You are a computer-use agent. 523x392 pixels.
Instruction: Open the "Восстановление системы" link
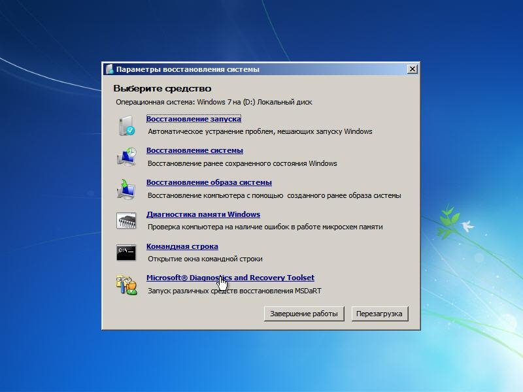tap(194, 151)
